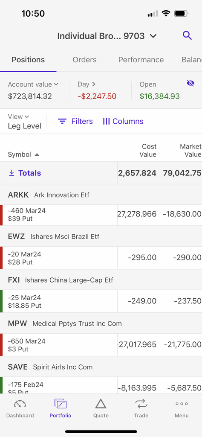The width and height of the screenshot is (202, 437).
Task: Expand the Individual Brokerage account dropdown
Action: coord(153,36)
